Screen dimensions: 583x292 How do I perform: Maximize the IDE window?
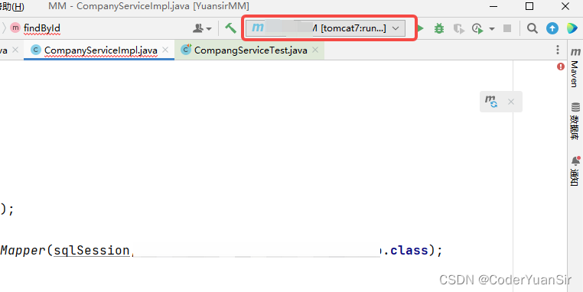point(529,6)
